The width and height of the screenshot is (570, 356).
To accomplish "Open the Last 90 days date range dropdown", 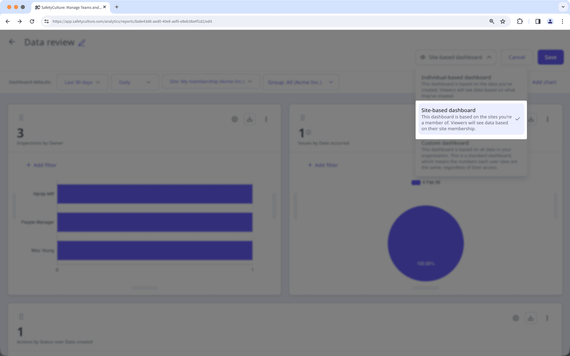I will (x=82, y=82).
